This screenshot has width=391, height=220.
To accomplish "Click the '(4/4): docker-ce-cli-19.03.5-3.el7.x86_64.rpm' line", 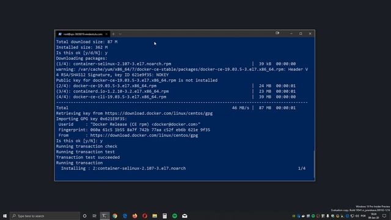I will 176,97.
